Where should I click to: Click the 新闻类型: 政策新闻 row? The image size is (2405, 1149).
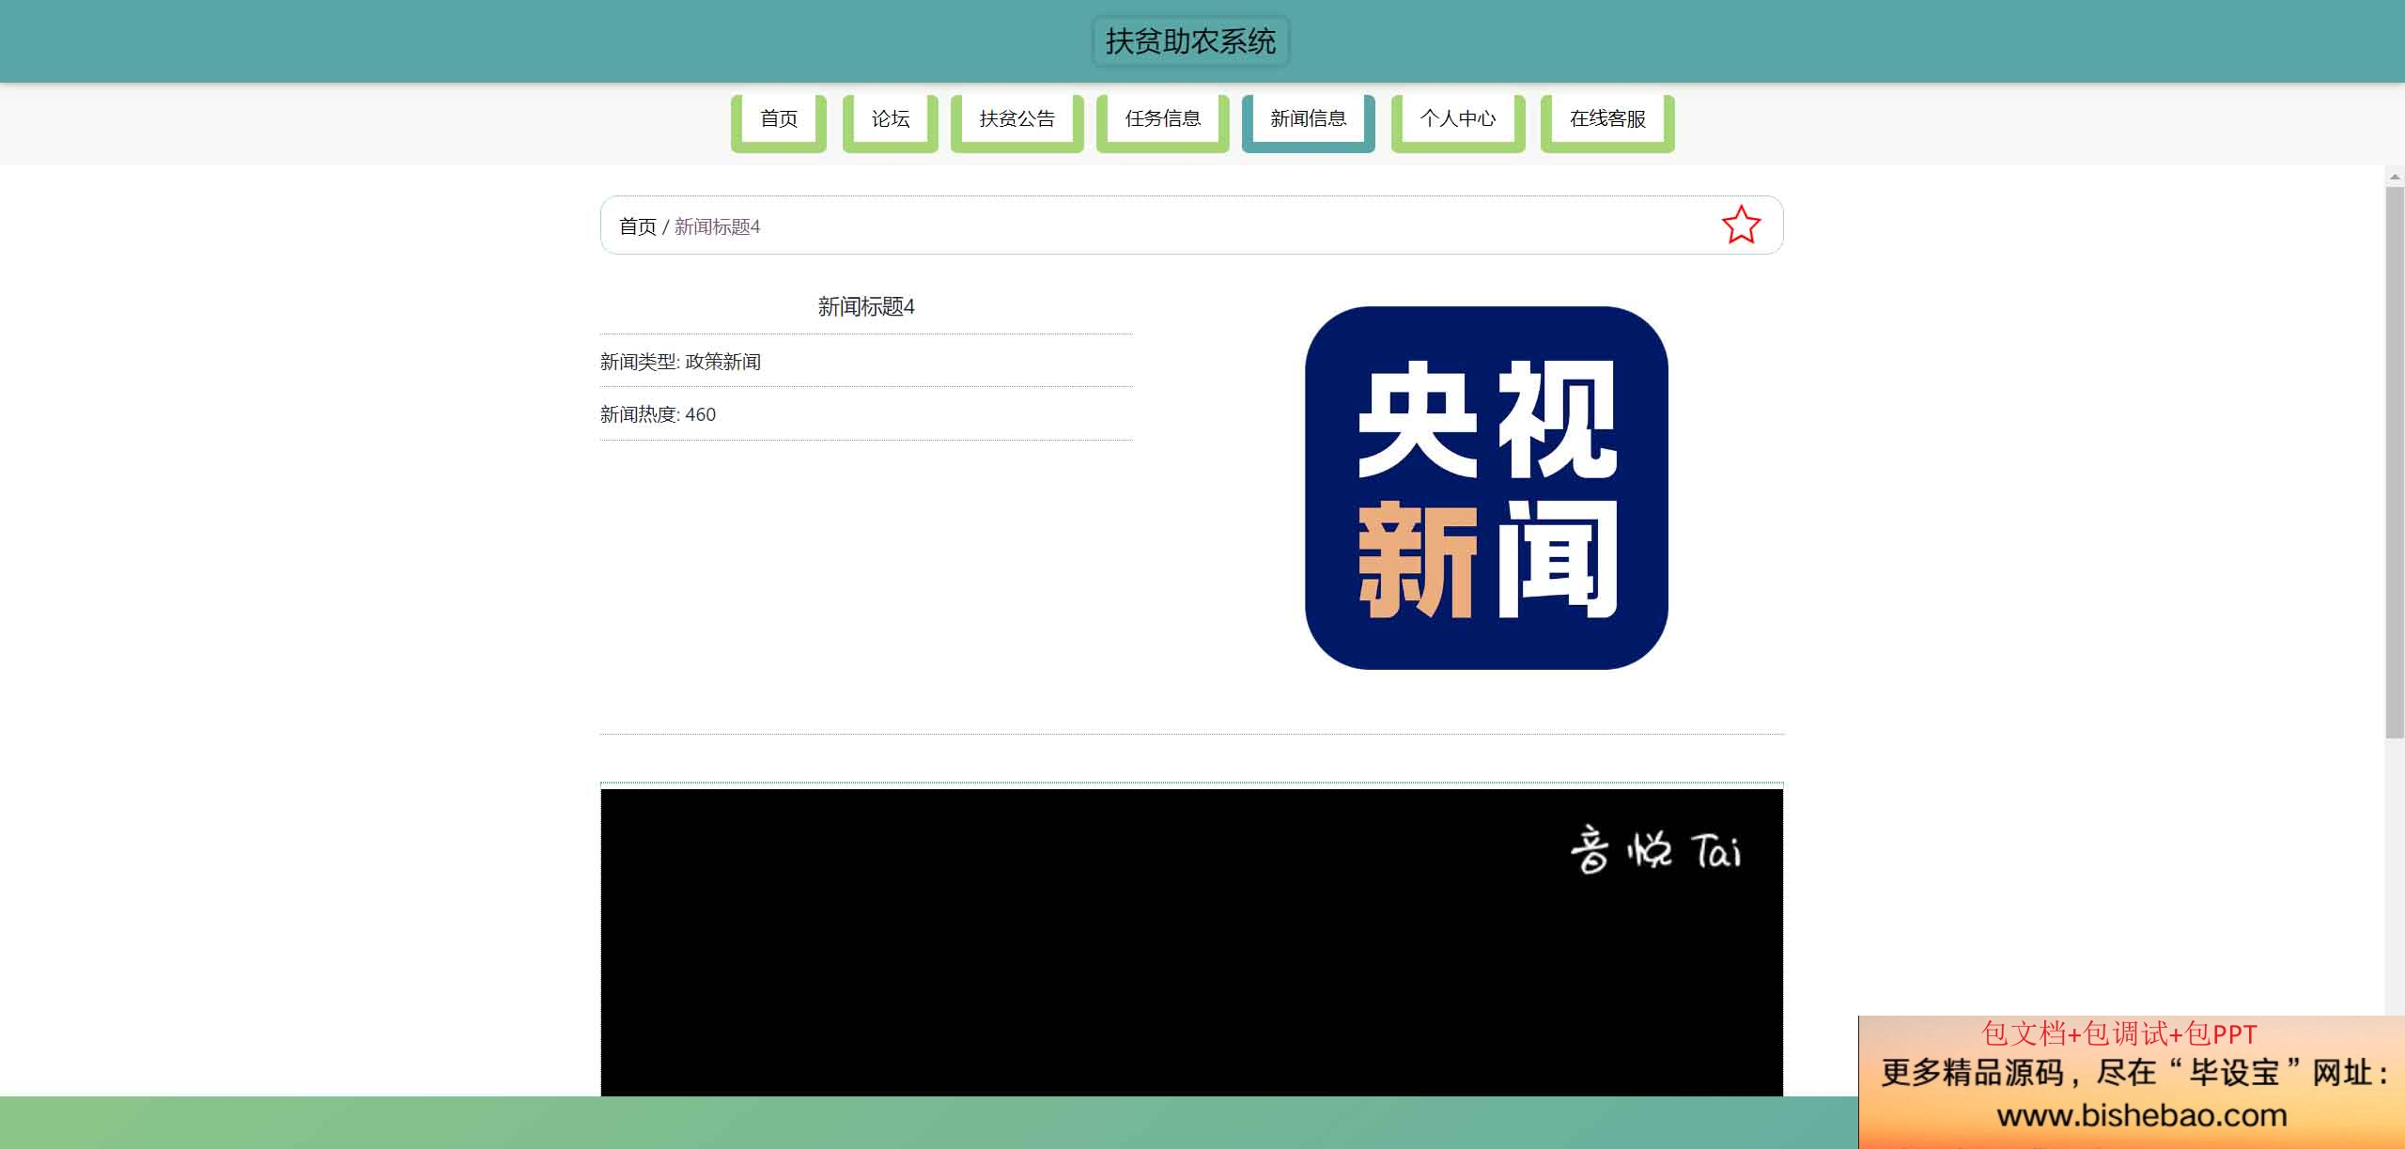866,362
